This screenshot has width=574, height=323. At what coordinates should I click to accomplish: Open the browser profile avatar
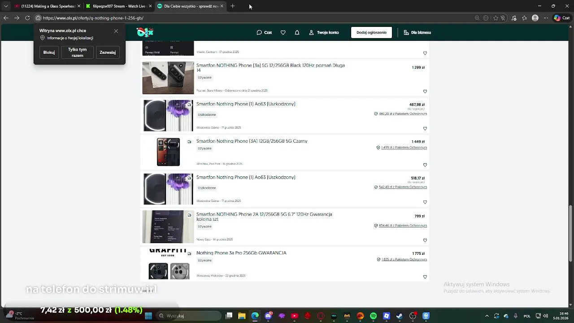tap(535, 18)
